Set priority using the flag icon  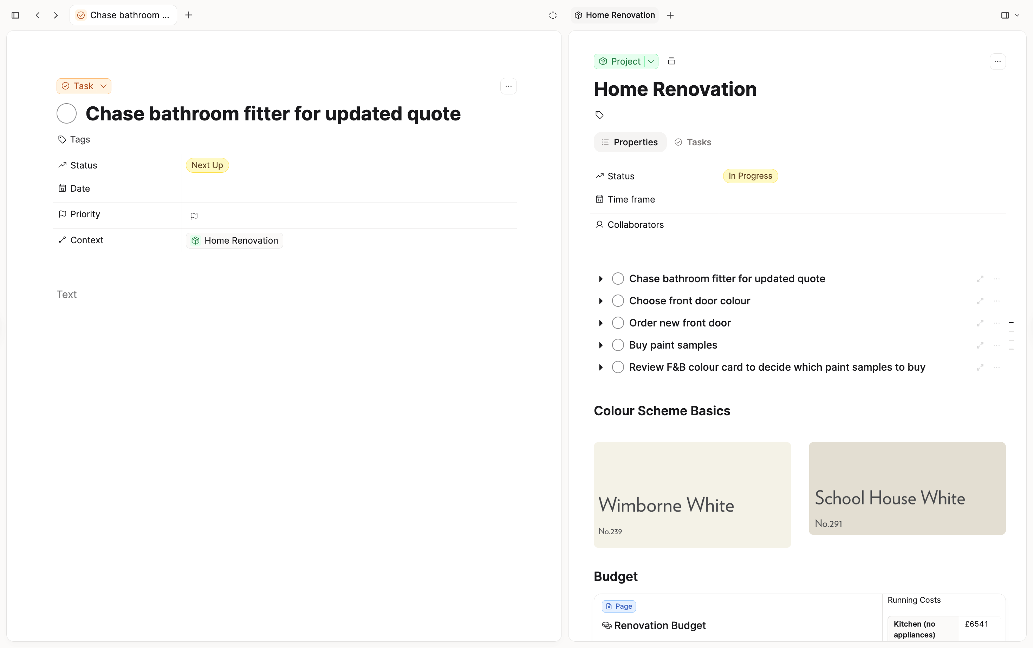(x=194, y=216)
